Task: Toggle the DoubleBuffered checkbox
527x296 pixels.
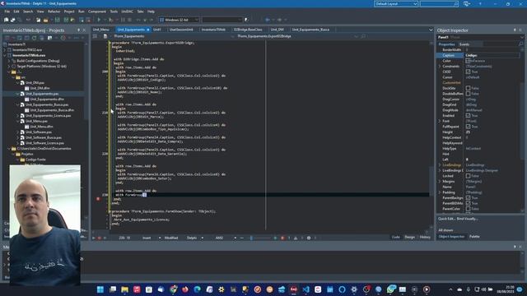Action: 468,94
